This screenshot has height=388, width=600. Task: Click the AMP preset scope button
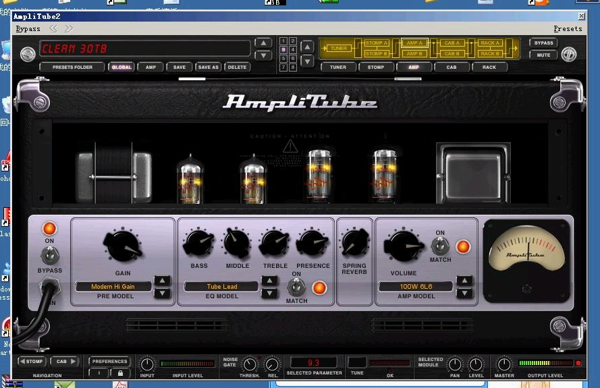pos(151,67)
